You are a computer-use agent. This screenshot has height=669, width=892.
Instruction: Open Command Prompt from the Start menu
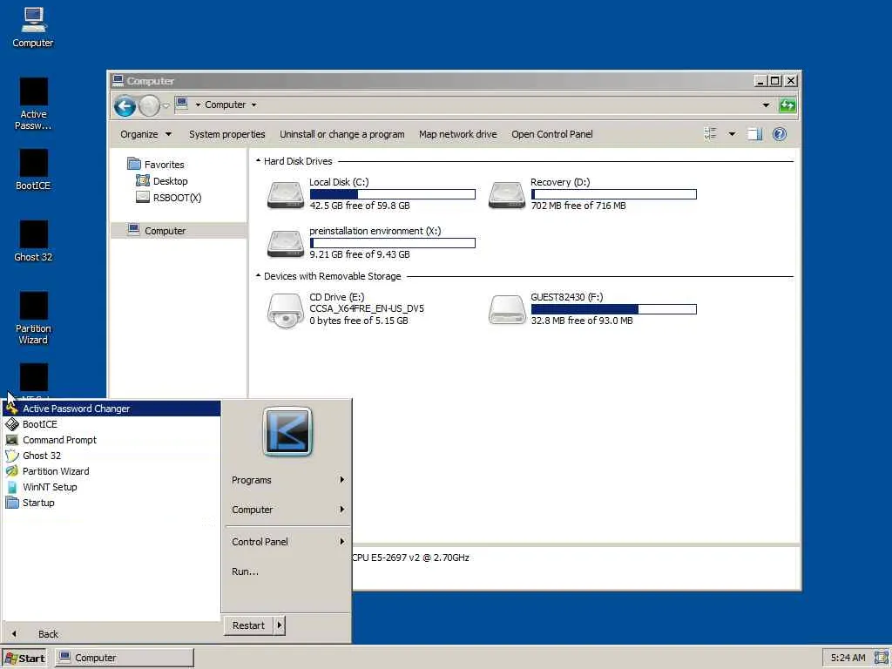[x=111, y=440]
